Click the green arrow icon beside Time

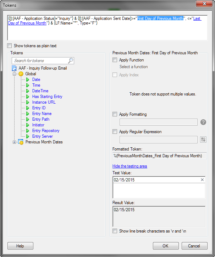[28, 85]
